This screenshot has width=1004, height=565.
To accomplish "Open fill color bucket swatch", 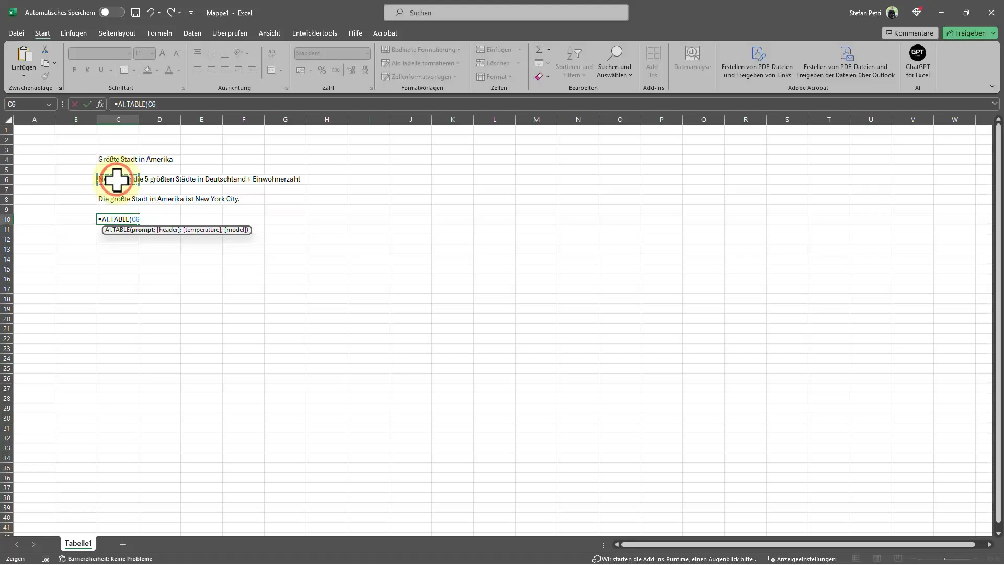I will point(147,70).
